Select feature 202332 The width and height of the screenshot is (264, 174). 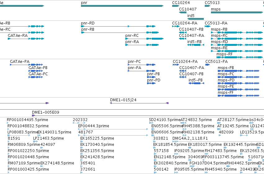tap(79, 123)
